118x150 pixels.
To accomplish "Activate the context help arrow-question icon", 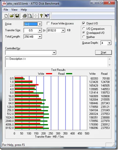I will [47, 16].
